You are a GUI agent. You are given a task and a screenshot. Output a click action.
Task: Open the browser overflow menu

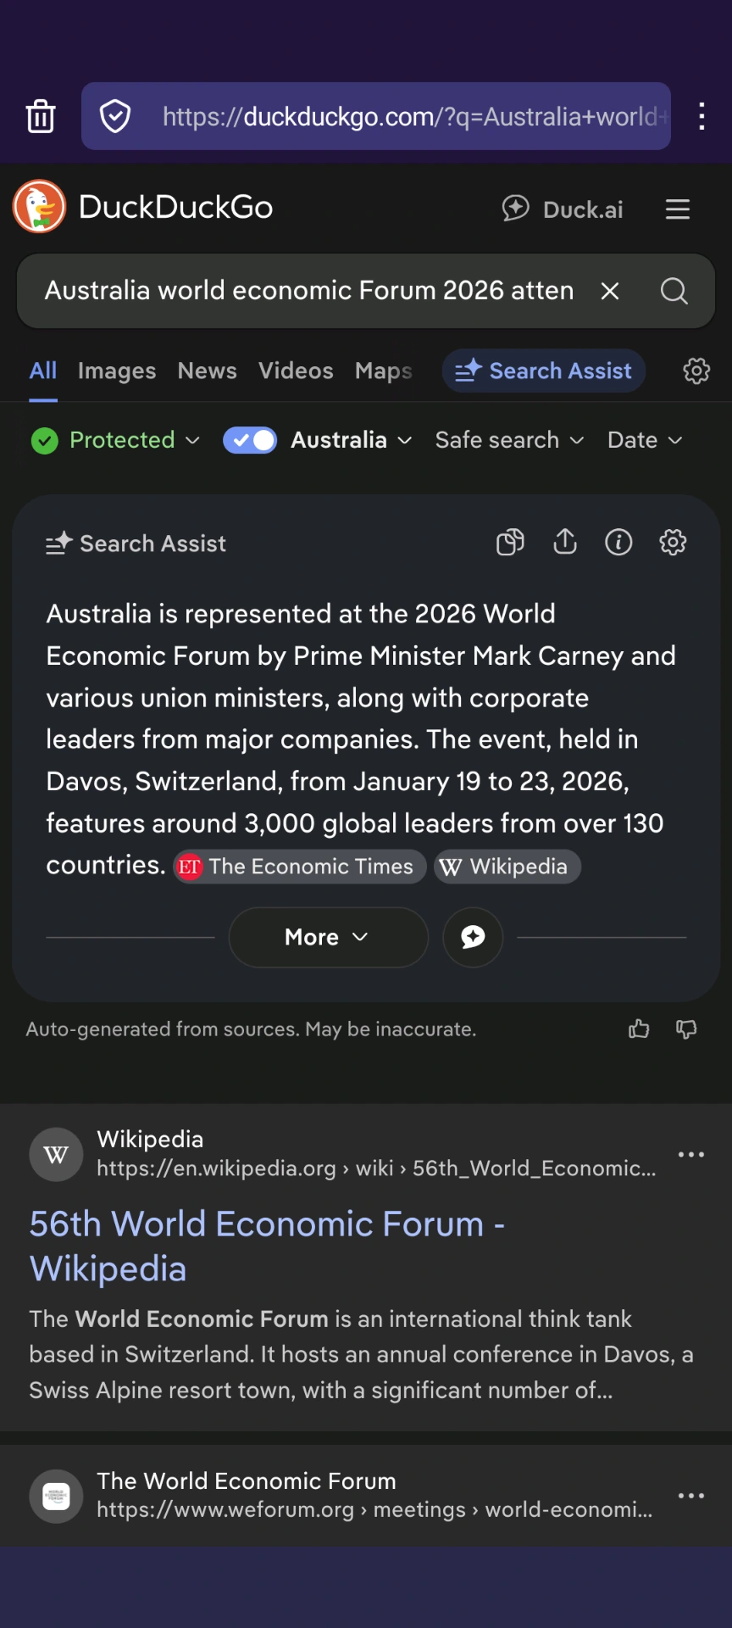point(701,116)
